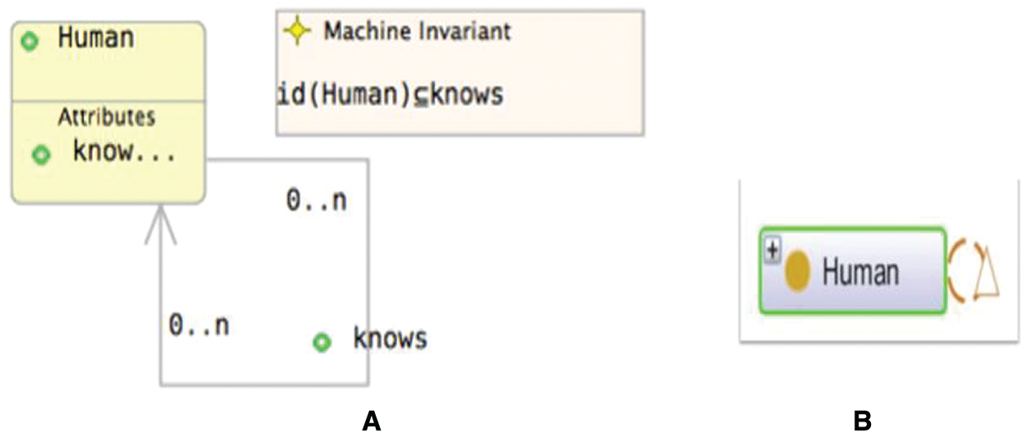Select the truncated know... attribute
Viewport: 1030px width, 433px height.
point(124,152)
